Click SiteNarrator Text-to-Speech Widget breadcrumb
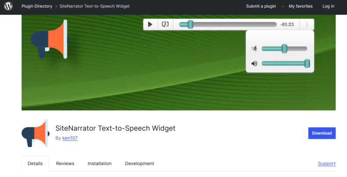Screen dimensions: 347x177 (94, 6)
